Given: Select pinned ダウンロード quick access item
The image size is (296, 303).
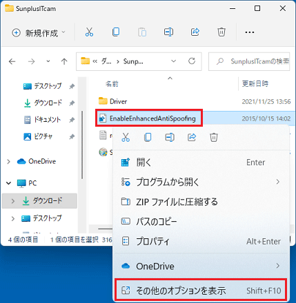Looking at the screenshot, I should 43,103.
